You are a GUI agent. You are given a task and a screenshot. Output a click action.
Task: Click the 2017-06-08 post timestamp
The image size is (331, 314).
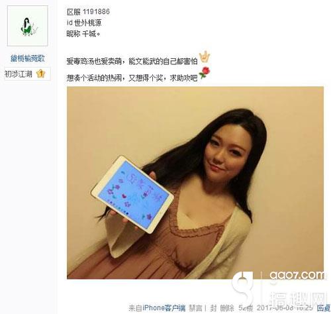pos(285,308)
